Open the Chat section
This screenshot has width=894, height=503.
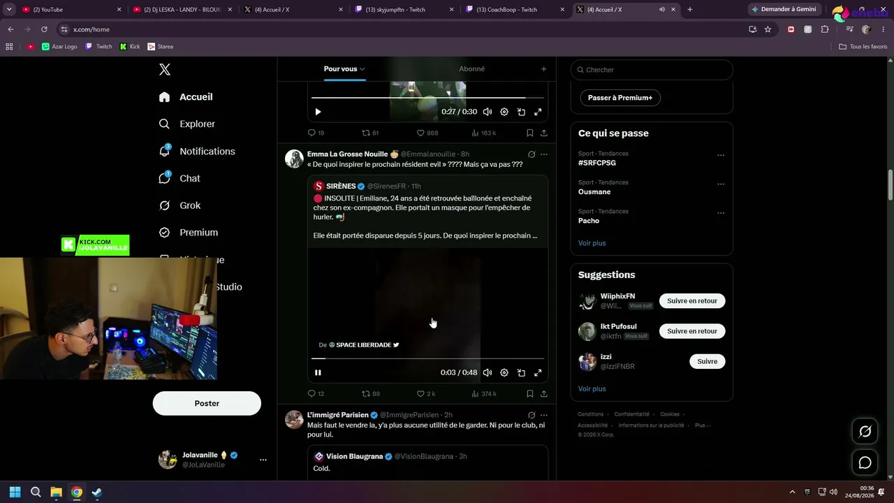179,178
